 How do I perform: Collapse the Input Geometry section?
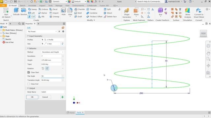pyautogui.click(x=28, y=36)
